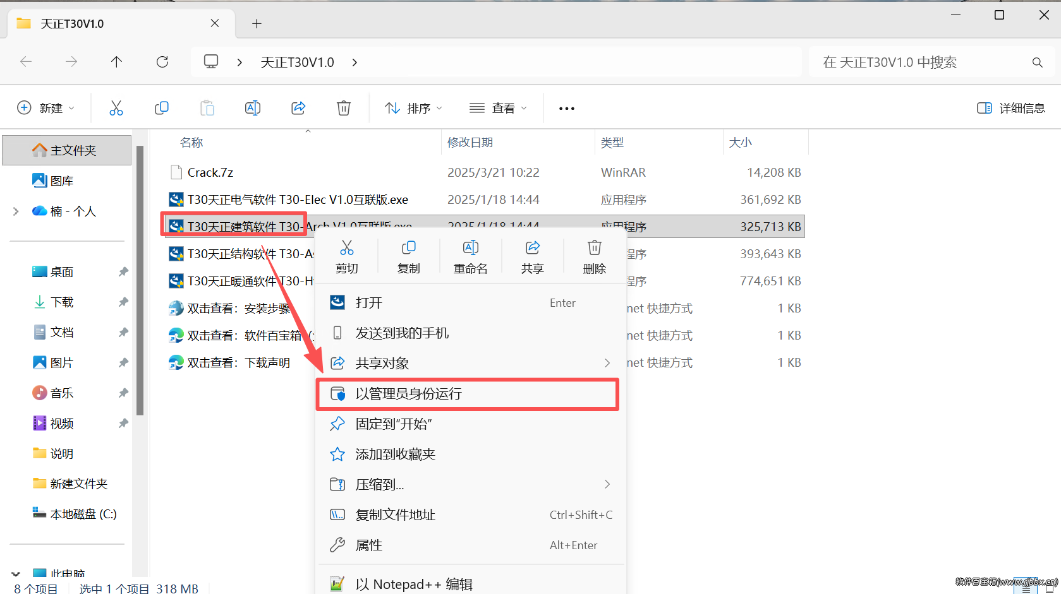Collapse the 此电脑 tree node
Screen dimensions: 1061x594
(16, 574)
